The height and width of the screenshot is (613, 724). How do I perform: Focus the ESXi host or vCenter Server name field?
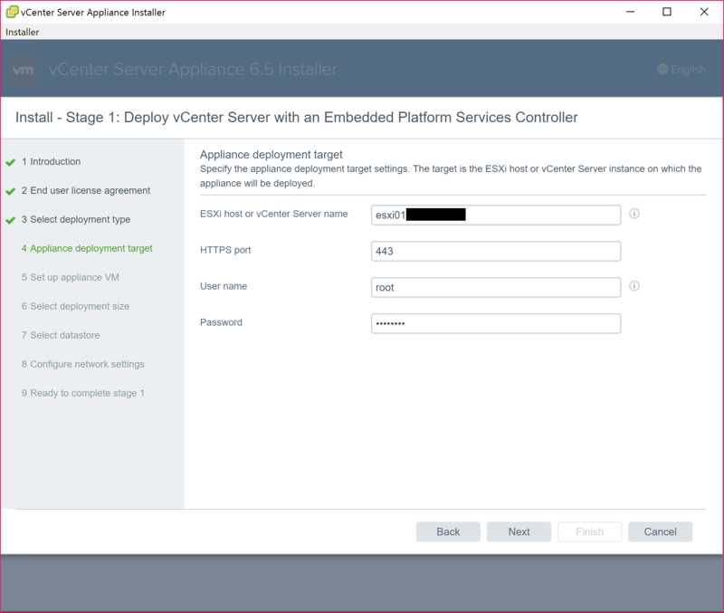496,215
